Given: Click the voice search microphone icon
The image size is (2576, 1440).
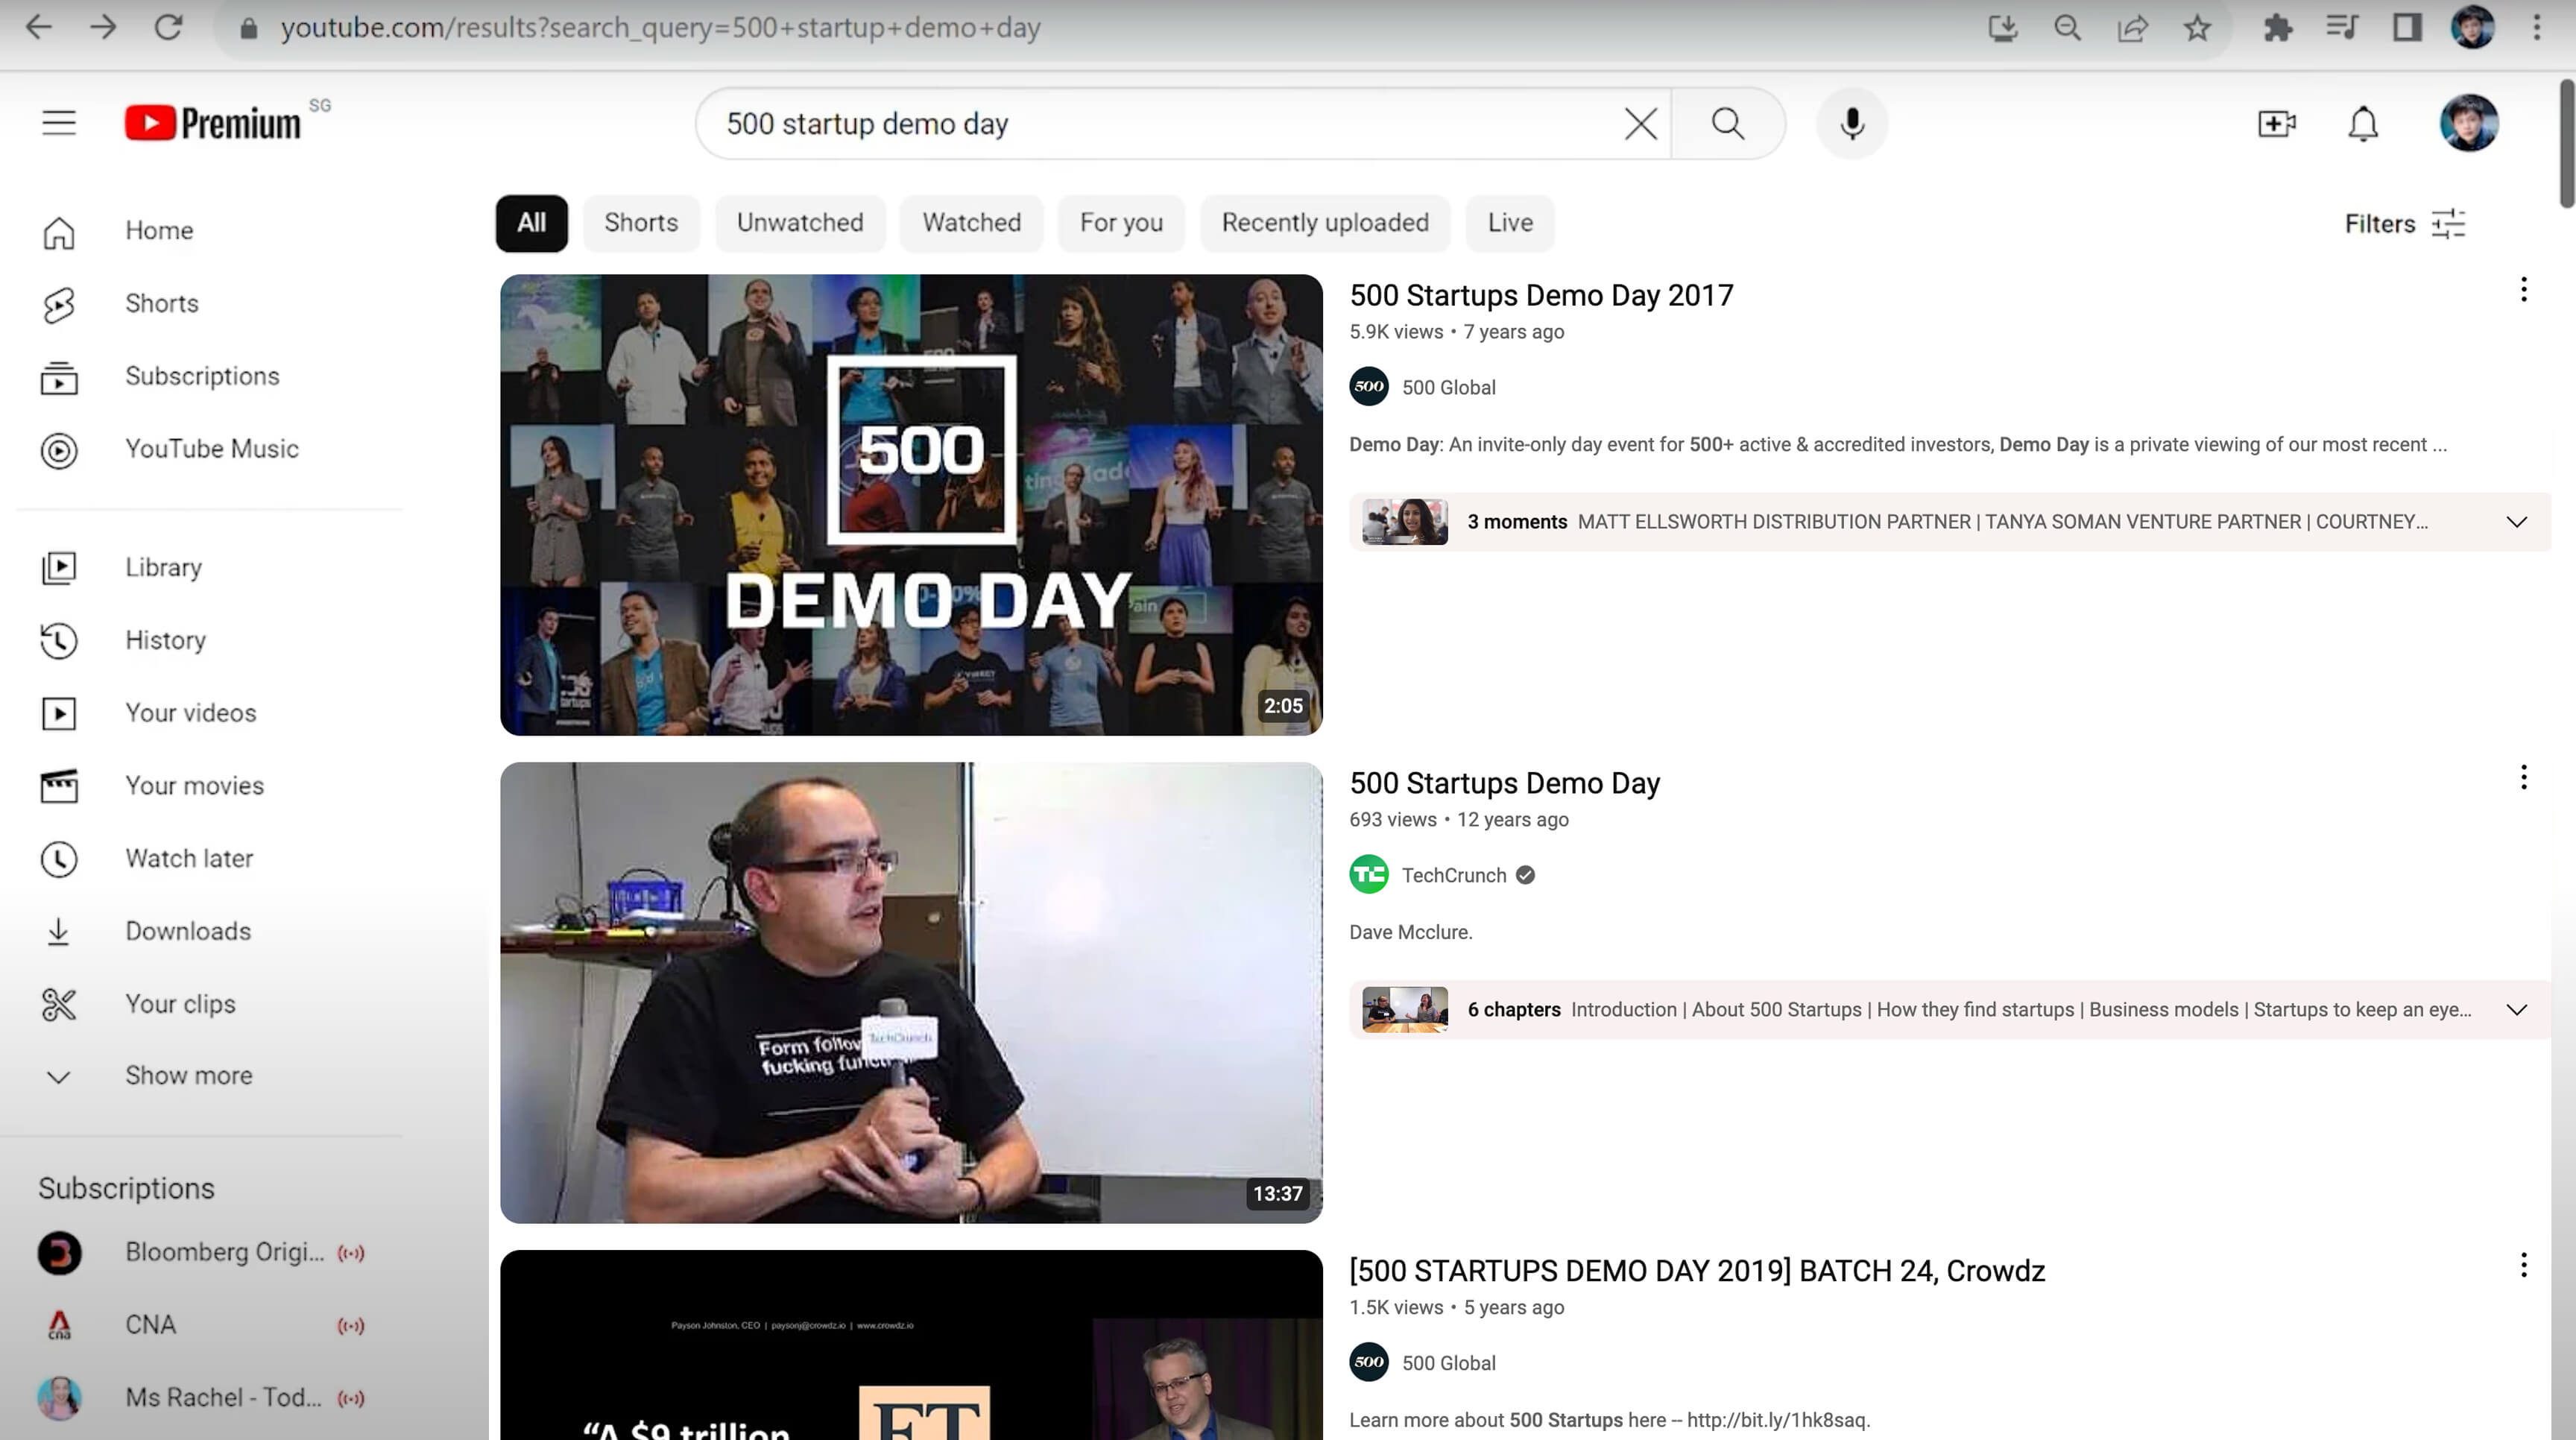Looking at the screenshot, I should 1851,124.
